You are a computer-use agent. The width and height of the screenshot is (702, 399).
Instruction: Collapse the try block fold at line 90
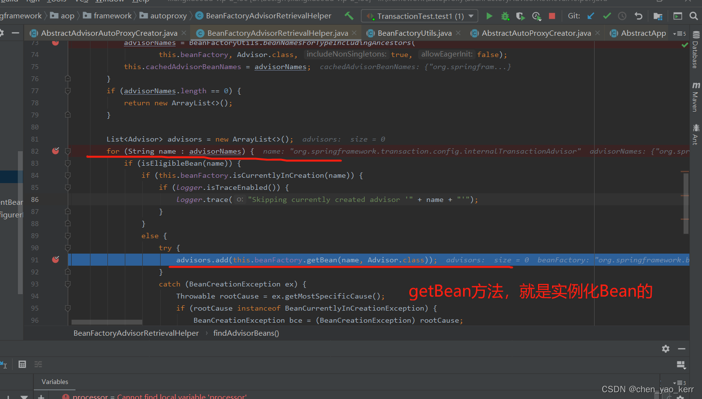click(x=68, y=248)
